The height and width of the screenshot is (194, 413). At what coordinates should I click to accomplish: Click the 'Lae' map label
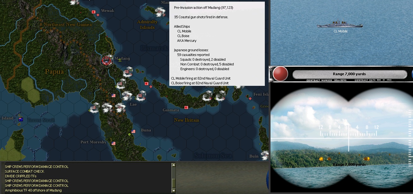pos(133,104)
